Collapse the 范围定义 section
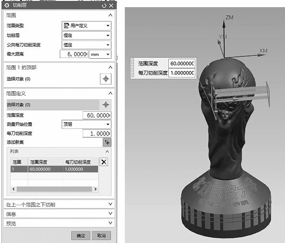Viewport: 285px width, 243px height. coord(110,93)
